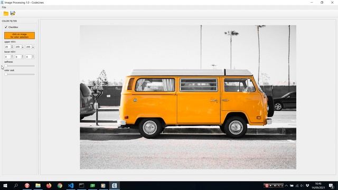Click the save image toolbar icon
338x190 pixels.
click(x=13, y=13)
